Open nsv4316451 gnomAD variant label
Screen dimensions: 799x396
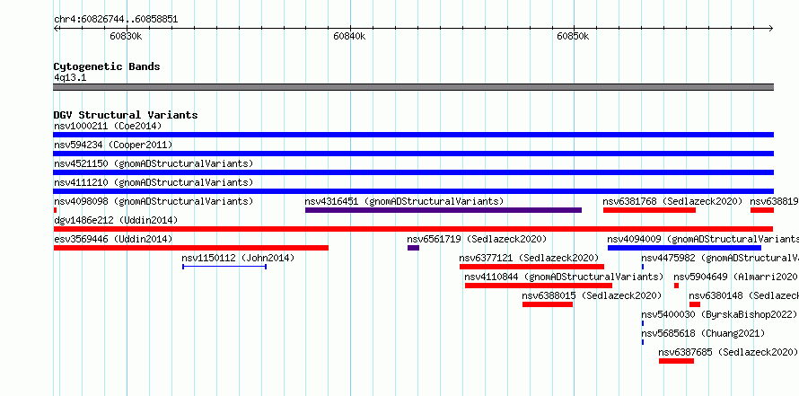(404, 201)
